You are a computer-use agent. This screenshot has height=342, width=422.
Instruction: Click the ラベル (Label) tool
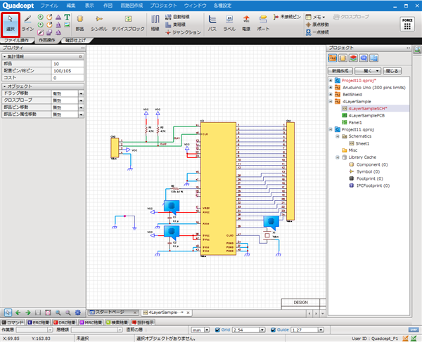229,22
